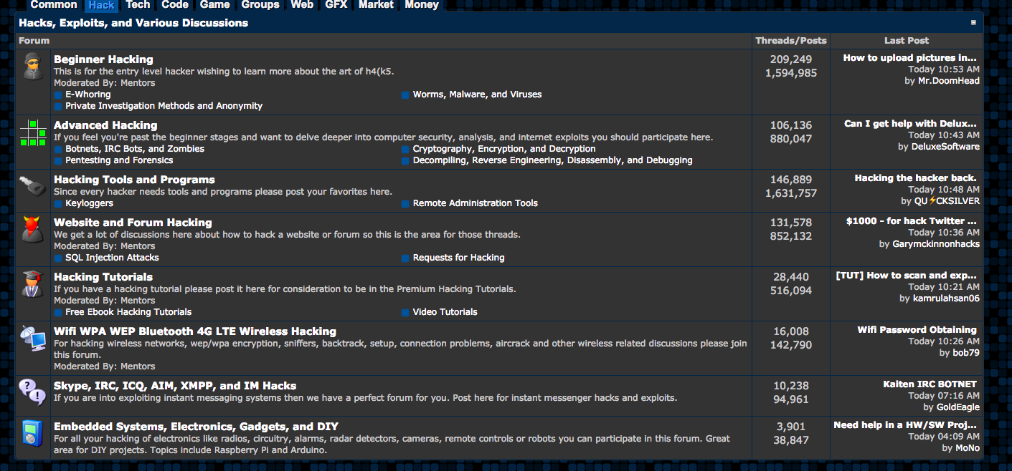1012x471 pixels.
Task: Collapse the Hacks category with the top-right toggle
Action: point(973,22)
